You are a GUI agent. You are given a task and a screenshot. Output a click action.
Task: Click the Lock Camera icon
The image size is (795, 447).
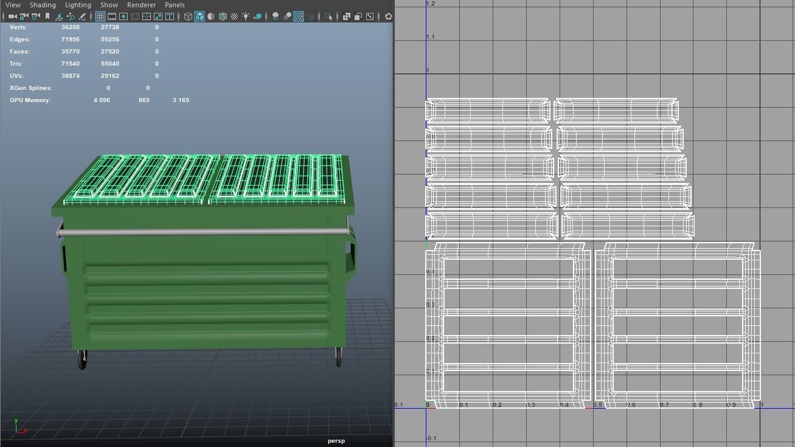coord(24,16)
